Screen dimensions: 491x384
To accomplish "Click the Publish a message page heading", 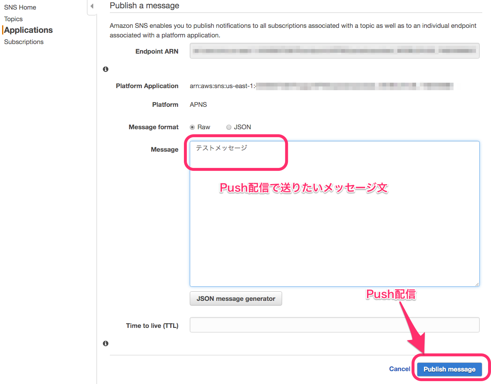I will coord(144,5).
